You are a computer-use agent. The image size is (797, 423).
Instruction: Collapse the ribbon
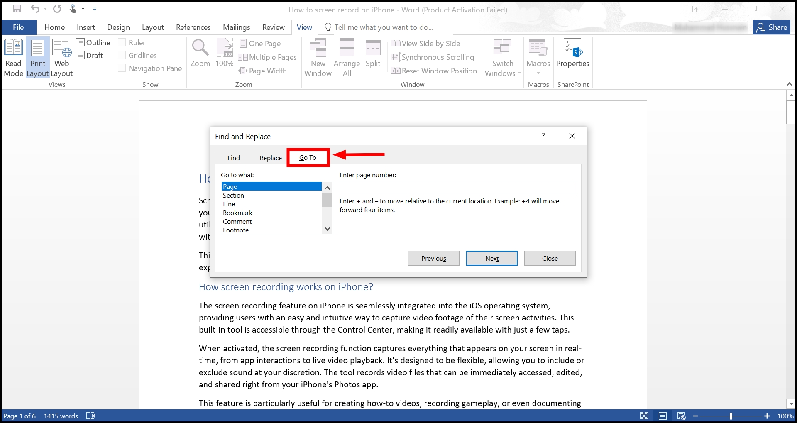coord(789,84)
